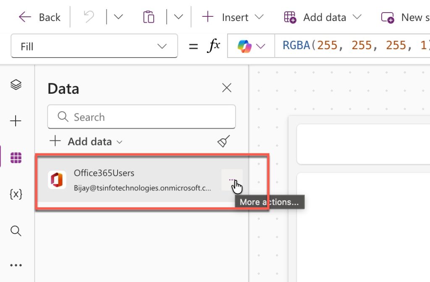Expand the paste options dropdown arrow

[178, 17]
